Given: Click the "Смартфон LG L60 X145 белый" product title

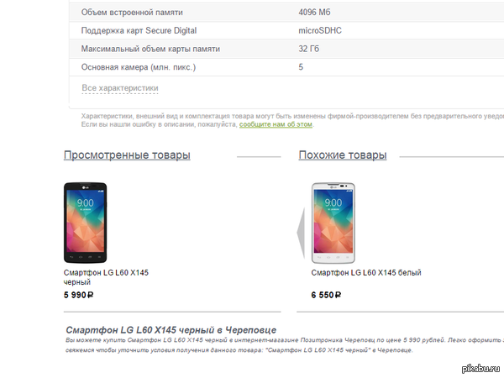Looking at the screenshot, I should pos(366,273).
